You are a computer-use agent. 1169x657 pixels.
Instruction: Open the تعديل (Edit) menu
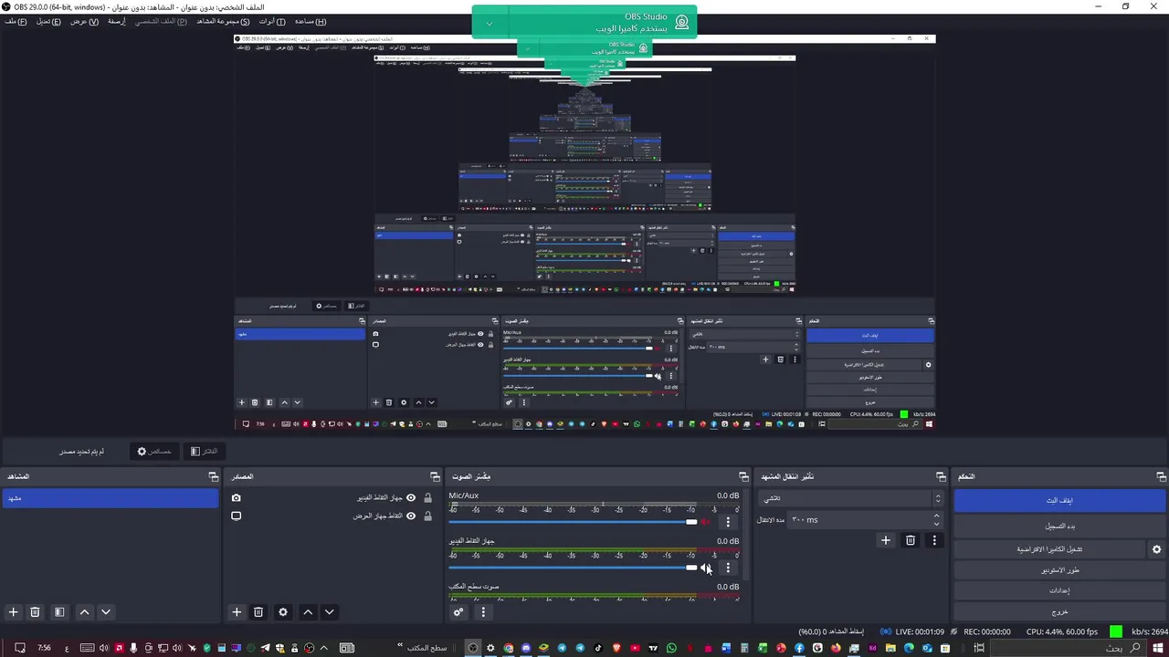point(48,21)
